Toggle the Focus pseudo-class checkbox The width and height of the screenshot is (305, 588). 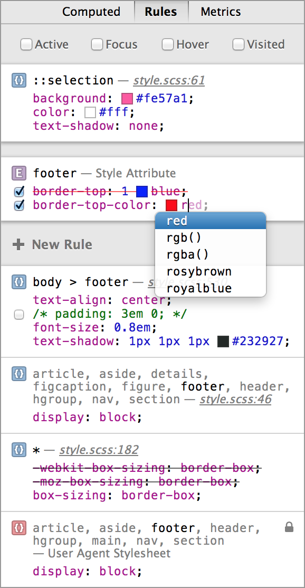97,45
